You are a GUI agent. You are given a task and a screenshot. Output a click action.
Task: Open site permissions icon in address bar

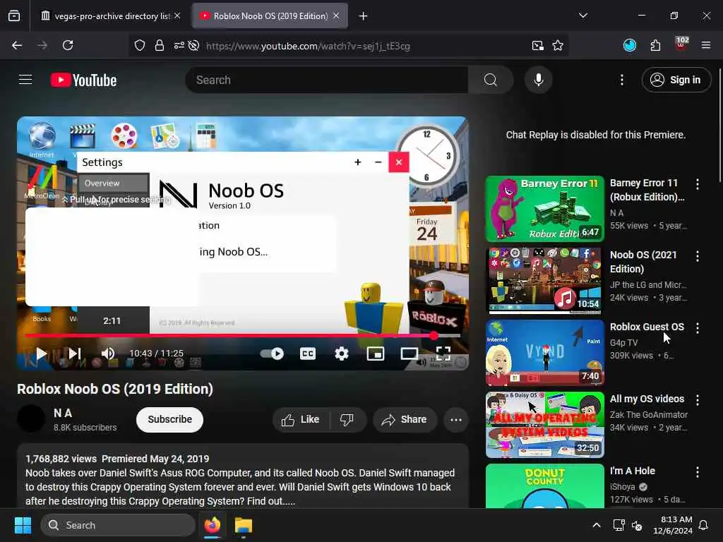click(179, 45)
